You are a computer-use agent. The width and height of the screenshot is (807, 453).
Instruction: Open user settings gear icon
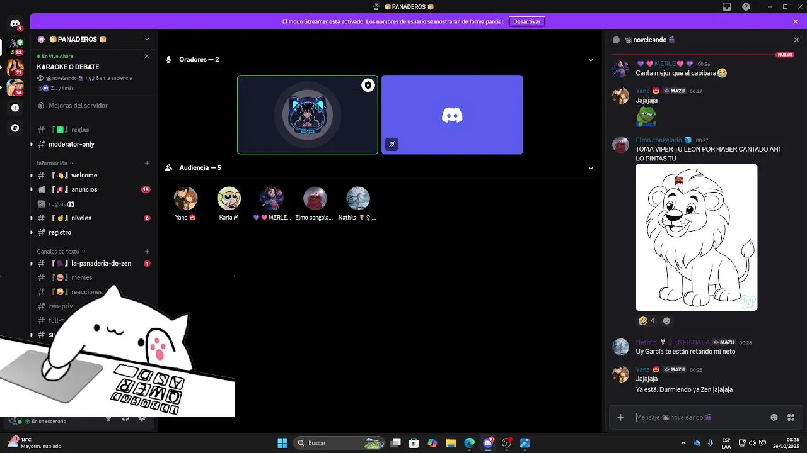point(142,418)
